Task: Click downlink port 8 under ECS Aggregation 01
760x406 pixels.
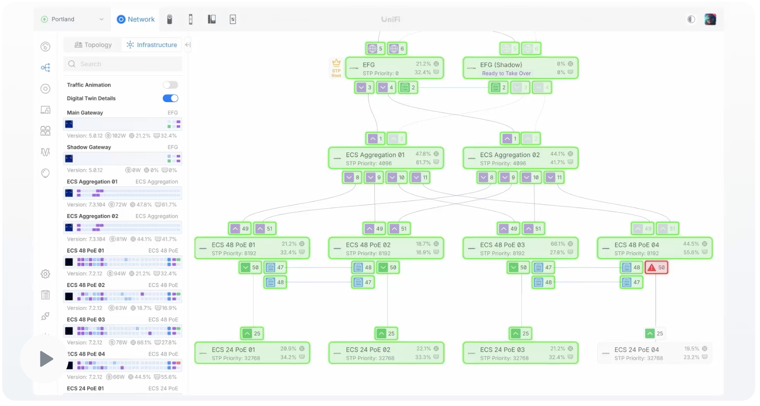Action: point(353,177)
